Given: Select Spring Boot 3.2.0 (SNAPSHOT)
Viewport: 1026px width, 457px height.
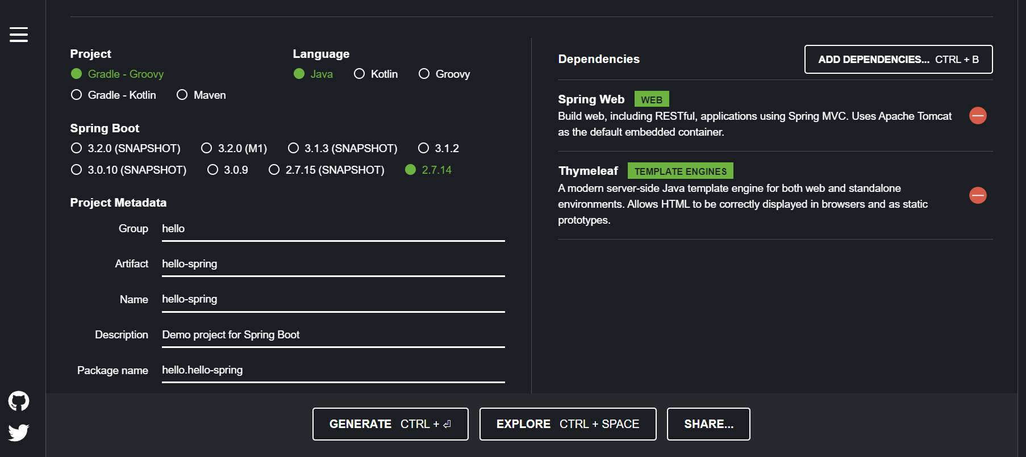Looking at the screenshot, I should click(126, 148).
